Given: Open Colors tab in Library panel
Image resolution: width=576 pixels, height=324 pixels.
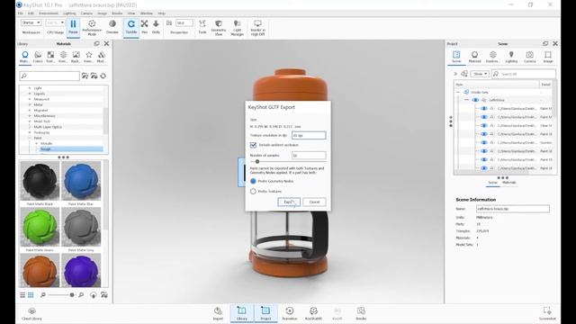Looking at the screenshot, I should click(x=38, y=57).
